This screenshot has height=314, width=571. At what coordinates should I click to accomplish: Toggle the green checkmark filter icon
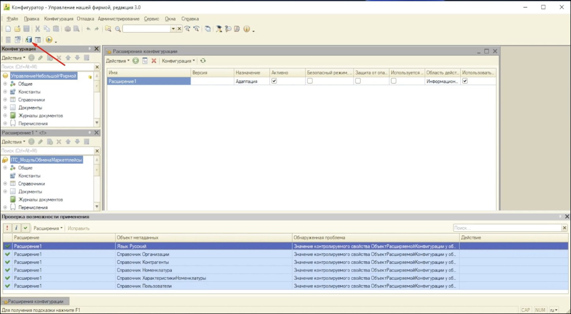point(25,228)
